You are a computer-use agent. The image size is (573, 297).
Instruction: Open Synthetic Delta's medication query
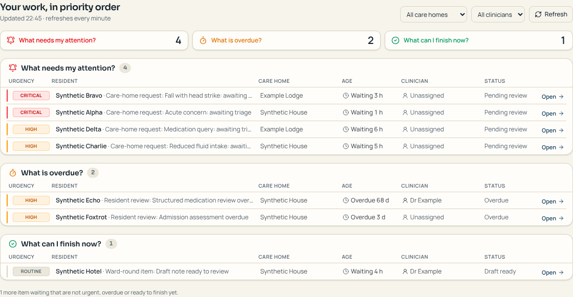point(553,130)
